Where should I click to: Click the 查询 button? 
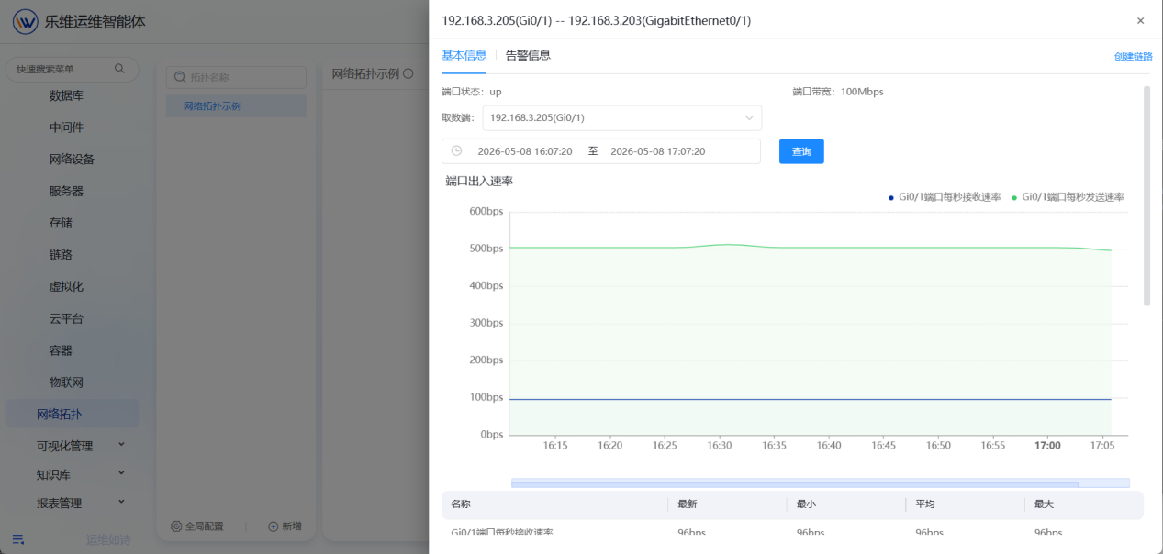tap(801, 151)
